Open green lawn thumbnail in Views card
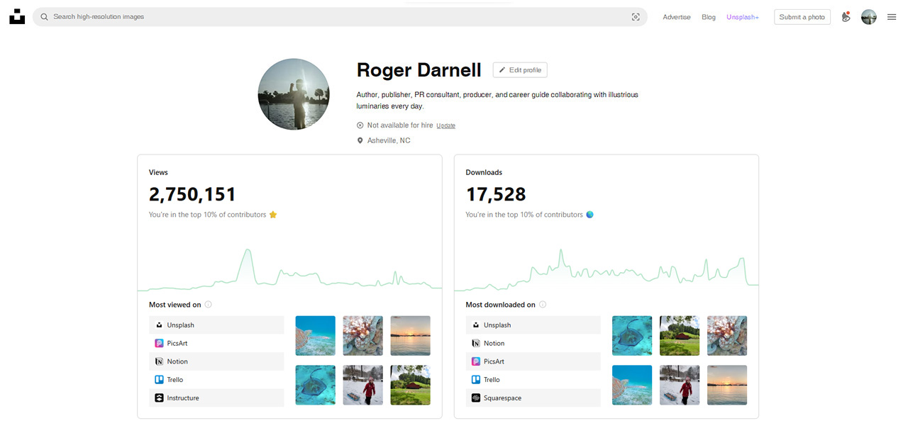908x433 pixels. [x=411, y=385]
